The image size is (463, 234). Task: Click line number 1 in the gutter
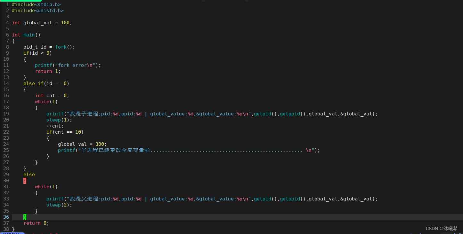click(7, 4)
